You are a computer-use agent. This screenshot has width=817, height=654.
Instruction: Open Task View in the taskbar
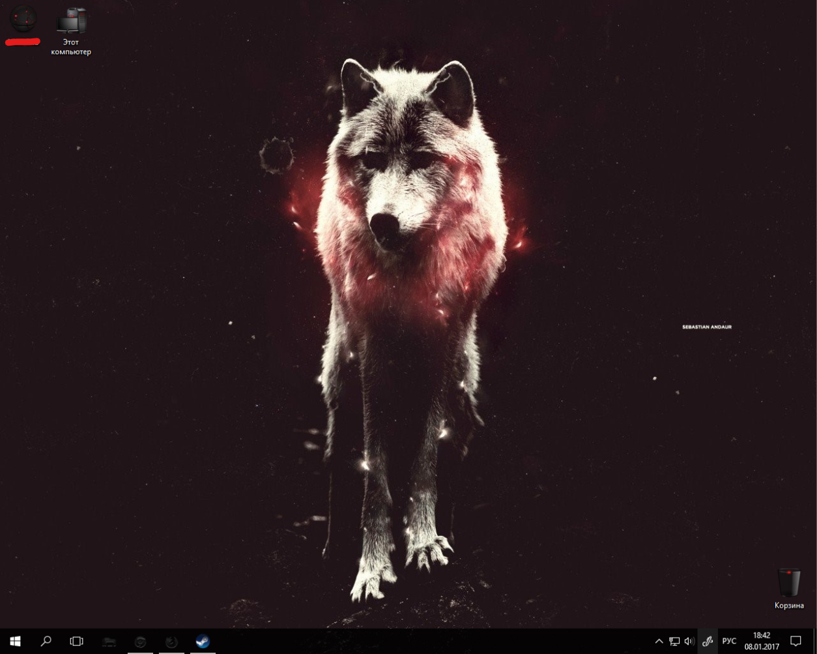click(76, 641)
